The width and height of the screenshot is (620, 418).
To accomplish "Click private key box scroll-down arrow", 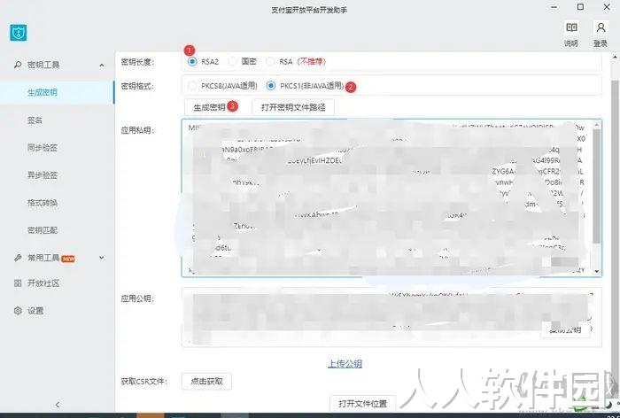I will (597, 271).
